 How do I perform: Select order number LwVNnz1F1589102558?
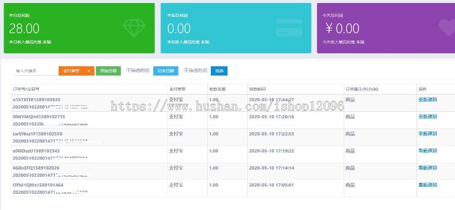tap(37, 134)
